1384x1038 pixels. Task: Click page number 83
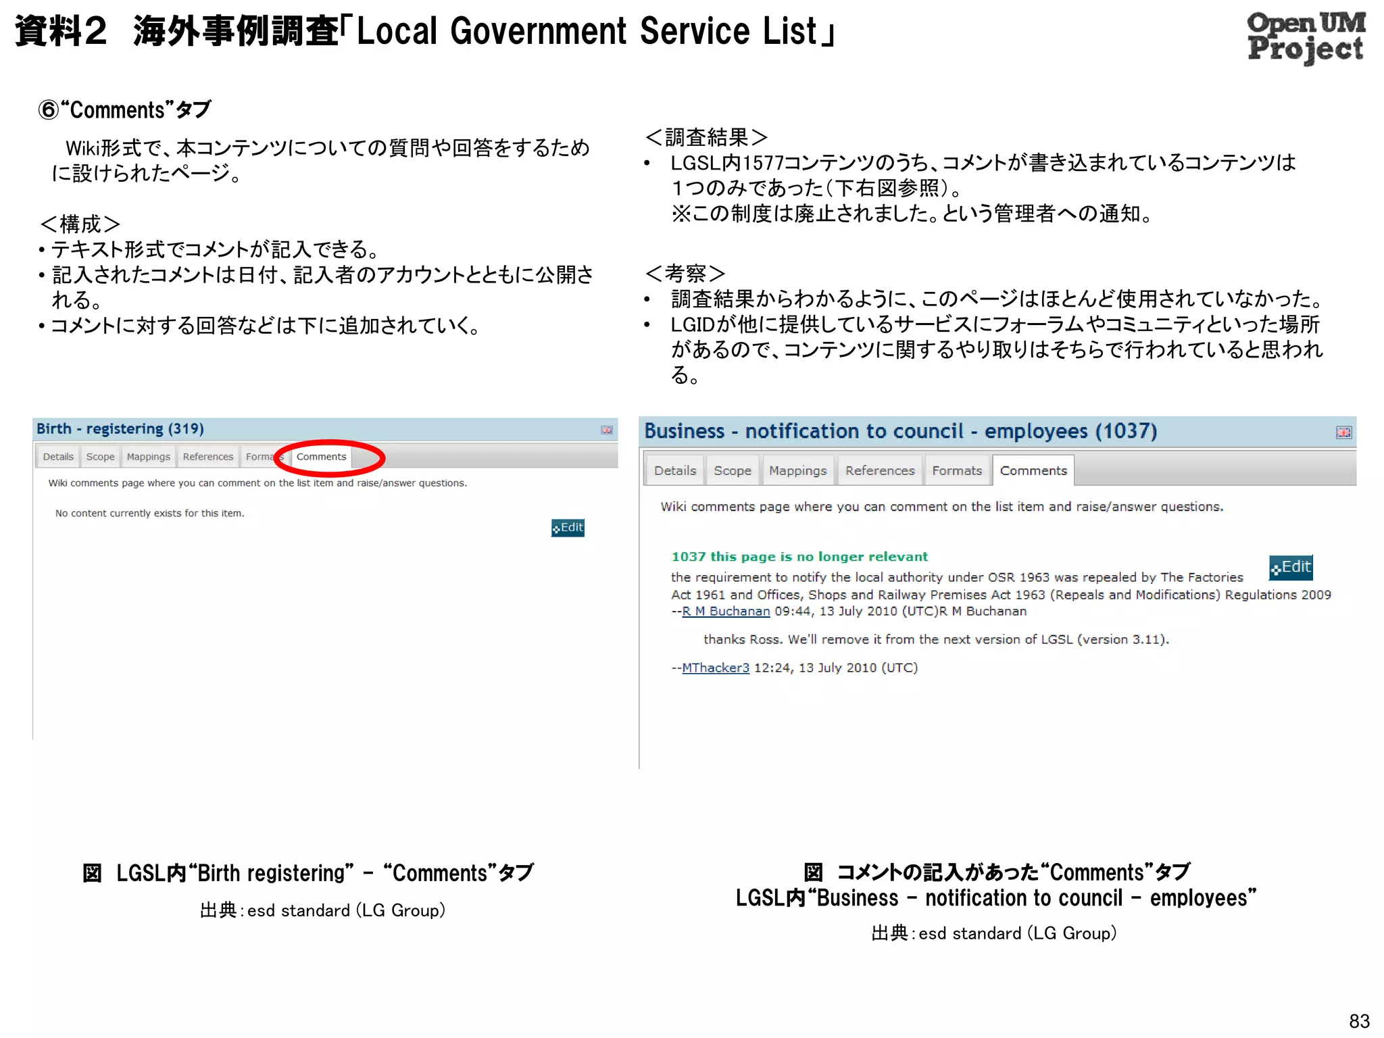pyautogui.click(x=1359, y=1020)
